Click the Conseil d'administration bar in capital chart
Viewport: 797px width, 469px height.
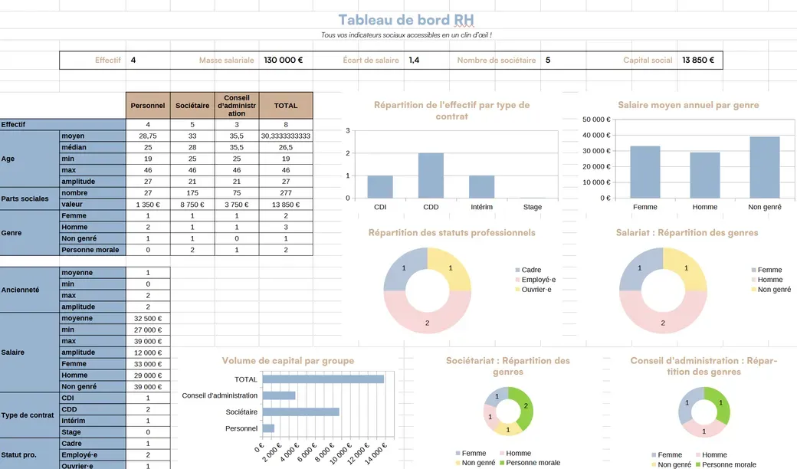click(x=279, y=395)
